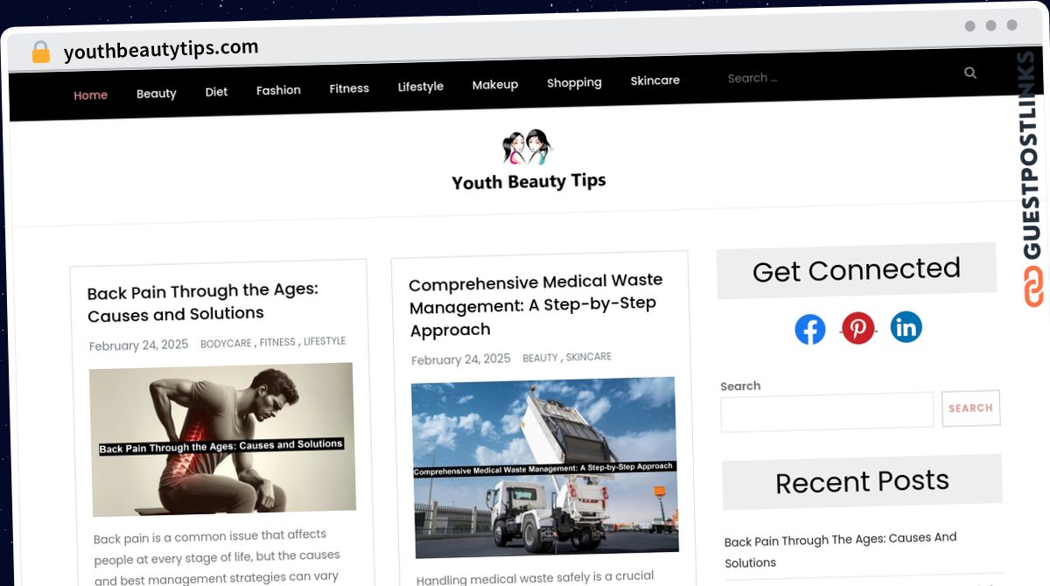Open the Pinterest social icon
Image resolution: width=1050 pixels, height=586 pixels.
(x=858, y=328)
